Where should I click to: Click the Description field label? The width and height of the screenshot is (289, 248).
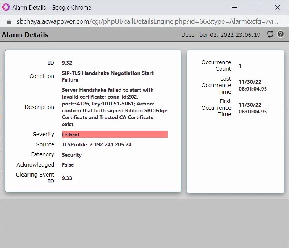click(x=39, y=107)
